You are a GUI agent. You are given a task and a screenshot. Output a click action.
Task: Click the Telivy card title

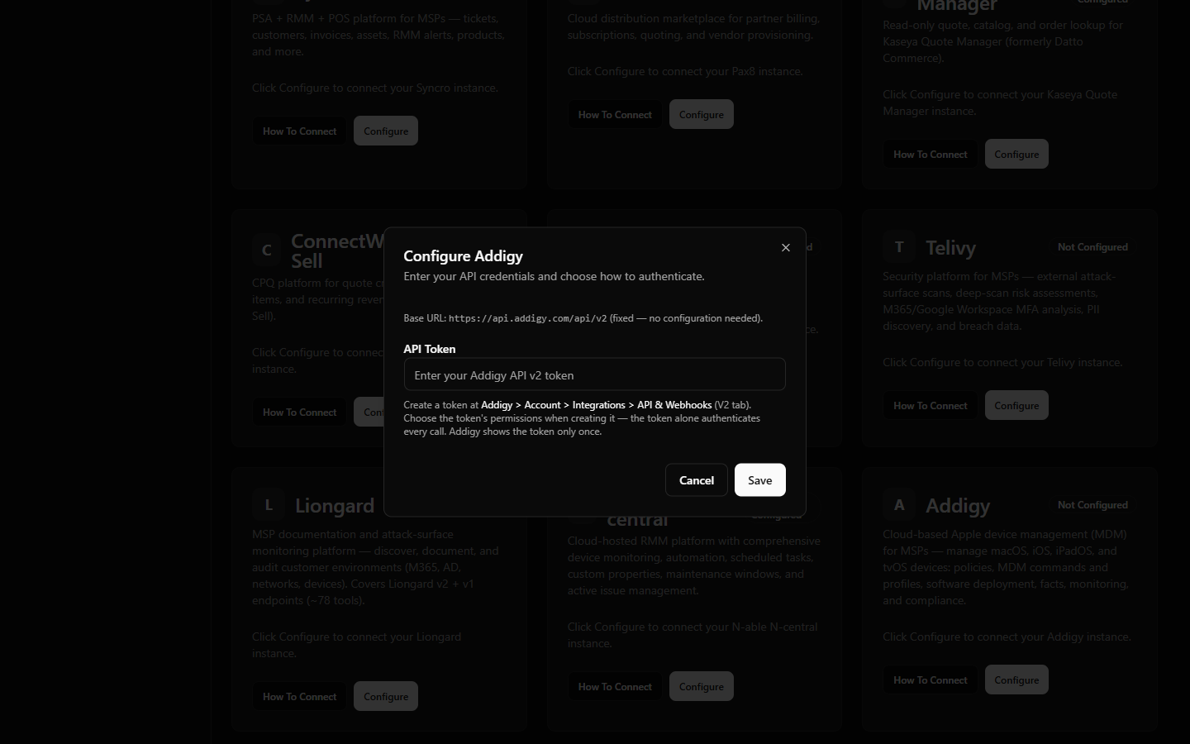click(950, 248)
